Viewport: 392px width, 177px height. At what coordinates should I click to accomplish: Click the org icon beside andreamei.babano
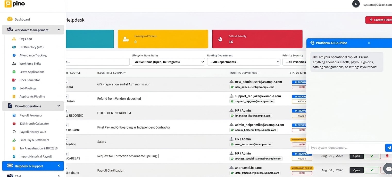[x=231, y=168]
